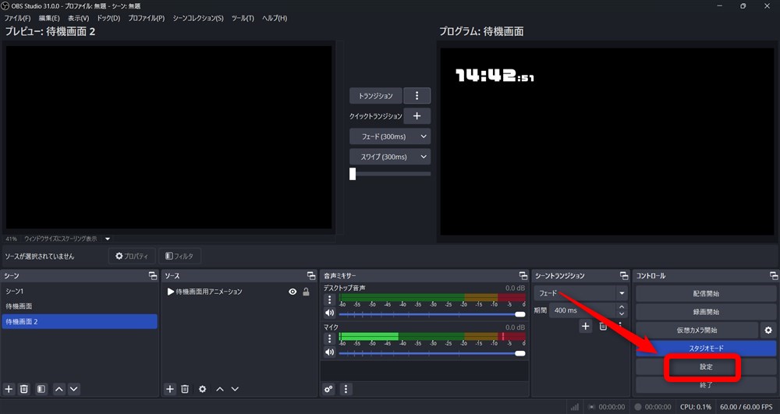Float the コントロール dock popout icon
This screenshot has height=414, width=780.
click(x=774, y=275)
